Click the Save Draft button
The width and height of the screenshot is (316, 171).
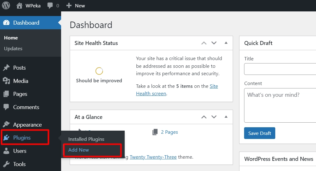[x=260, y=133]
